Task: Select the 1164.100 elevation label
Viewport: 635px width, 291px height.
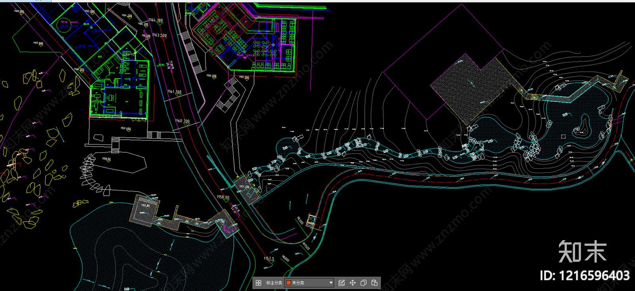Action: [156, 20]
